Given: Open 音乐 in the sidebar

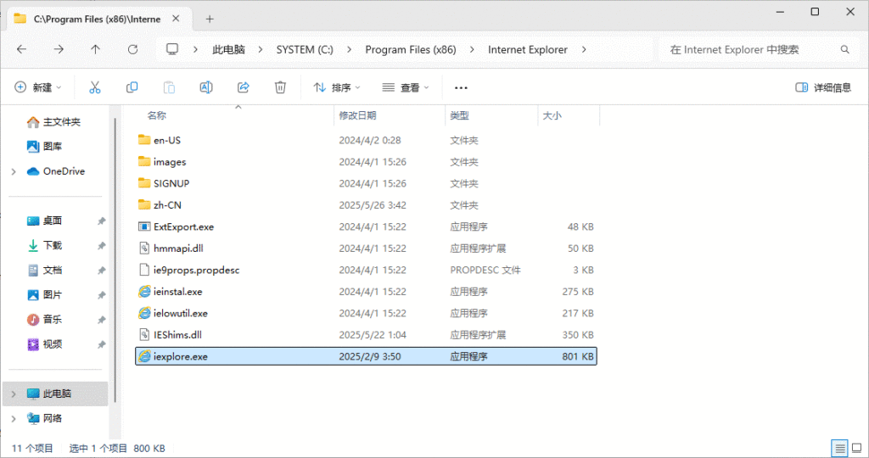Looking at the screenshot, I should 44,320.
